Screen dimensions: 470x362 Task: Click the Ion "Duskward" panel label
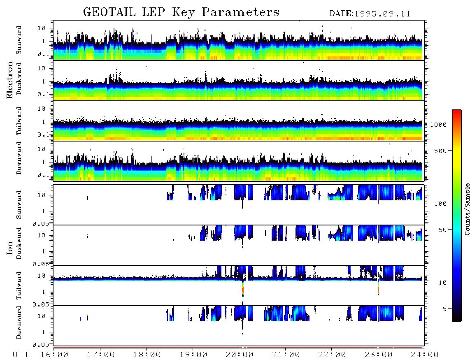pos(19,243)
